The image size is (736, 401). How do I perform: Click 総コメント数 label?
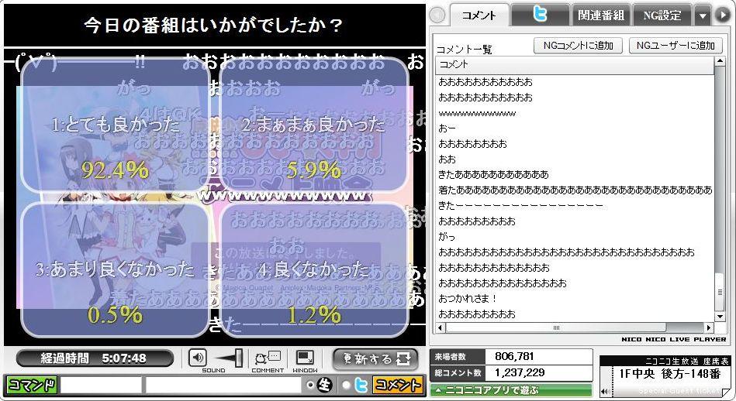458,373
